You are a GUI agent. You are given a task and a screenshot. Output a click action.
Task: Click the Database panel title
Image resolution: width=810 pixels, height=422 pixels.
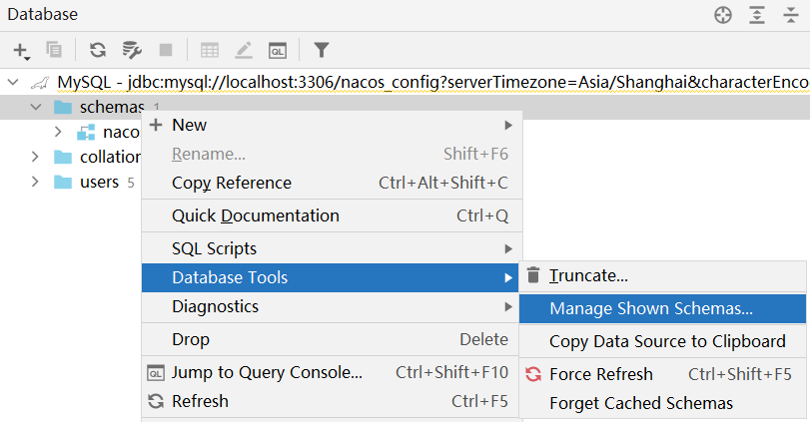[x=42, y=14]
